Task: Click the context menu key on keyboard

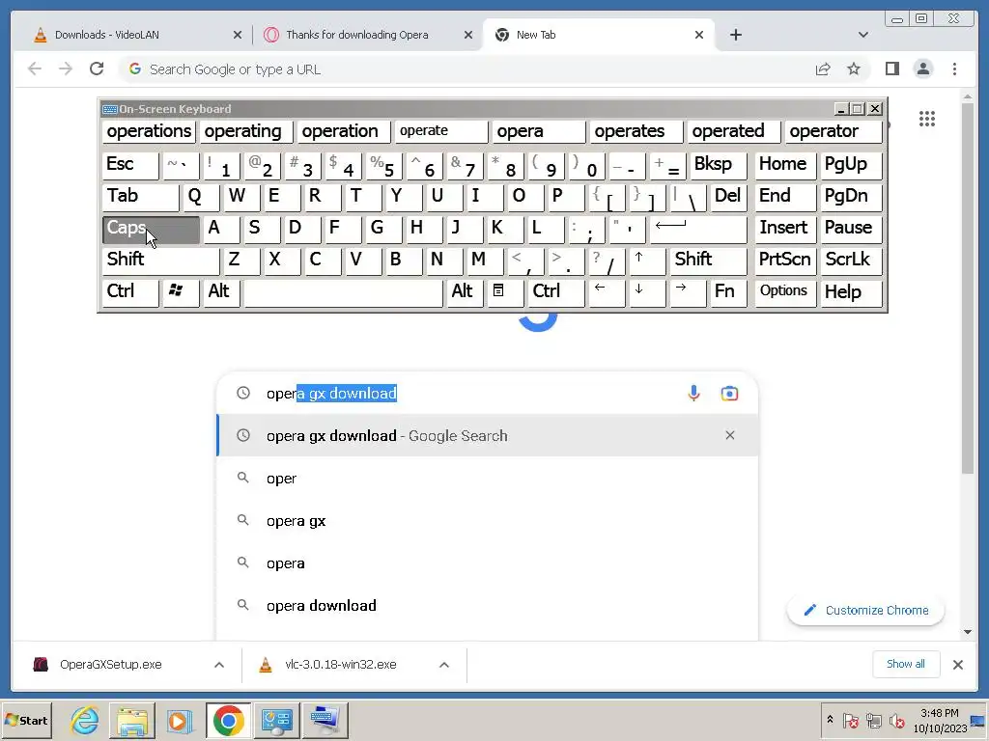Action: 504,291
